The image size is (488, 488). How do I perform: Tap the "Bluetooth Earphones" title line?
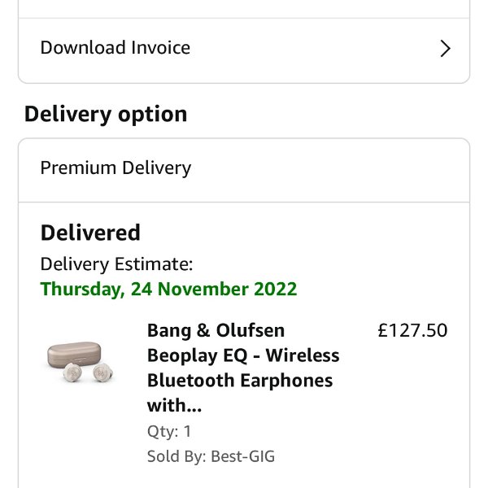[x=240, y=381]
